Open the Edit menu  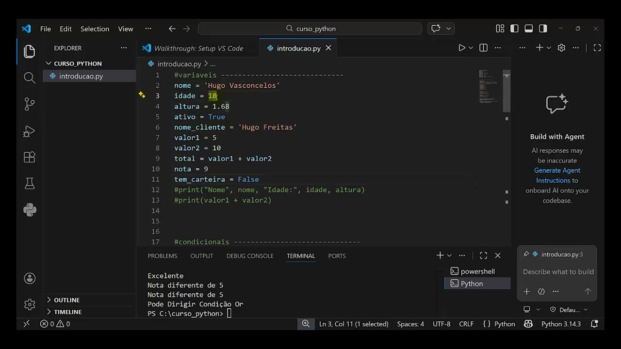[x=65, y=29]
